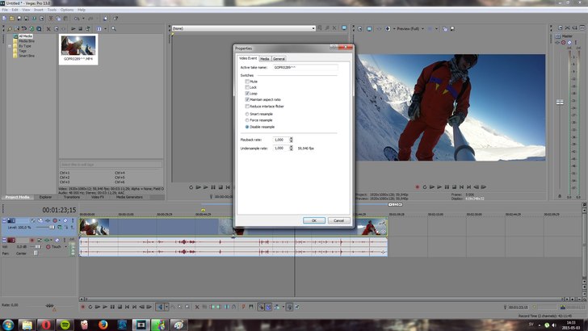Select the Smart resample radio option
The width and height of the screenshot is (588, 331).
coord(247,114)
